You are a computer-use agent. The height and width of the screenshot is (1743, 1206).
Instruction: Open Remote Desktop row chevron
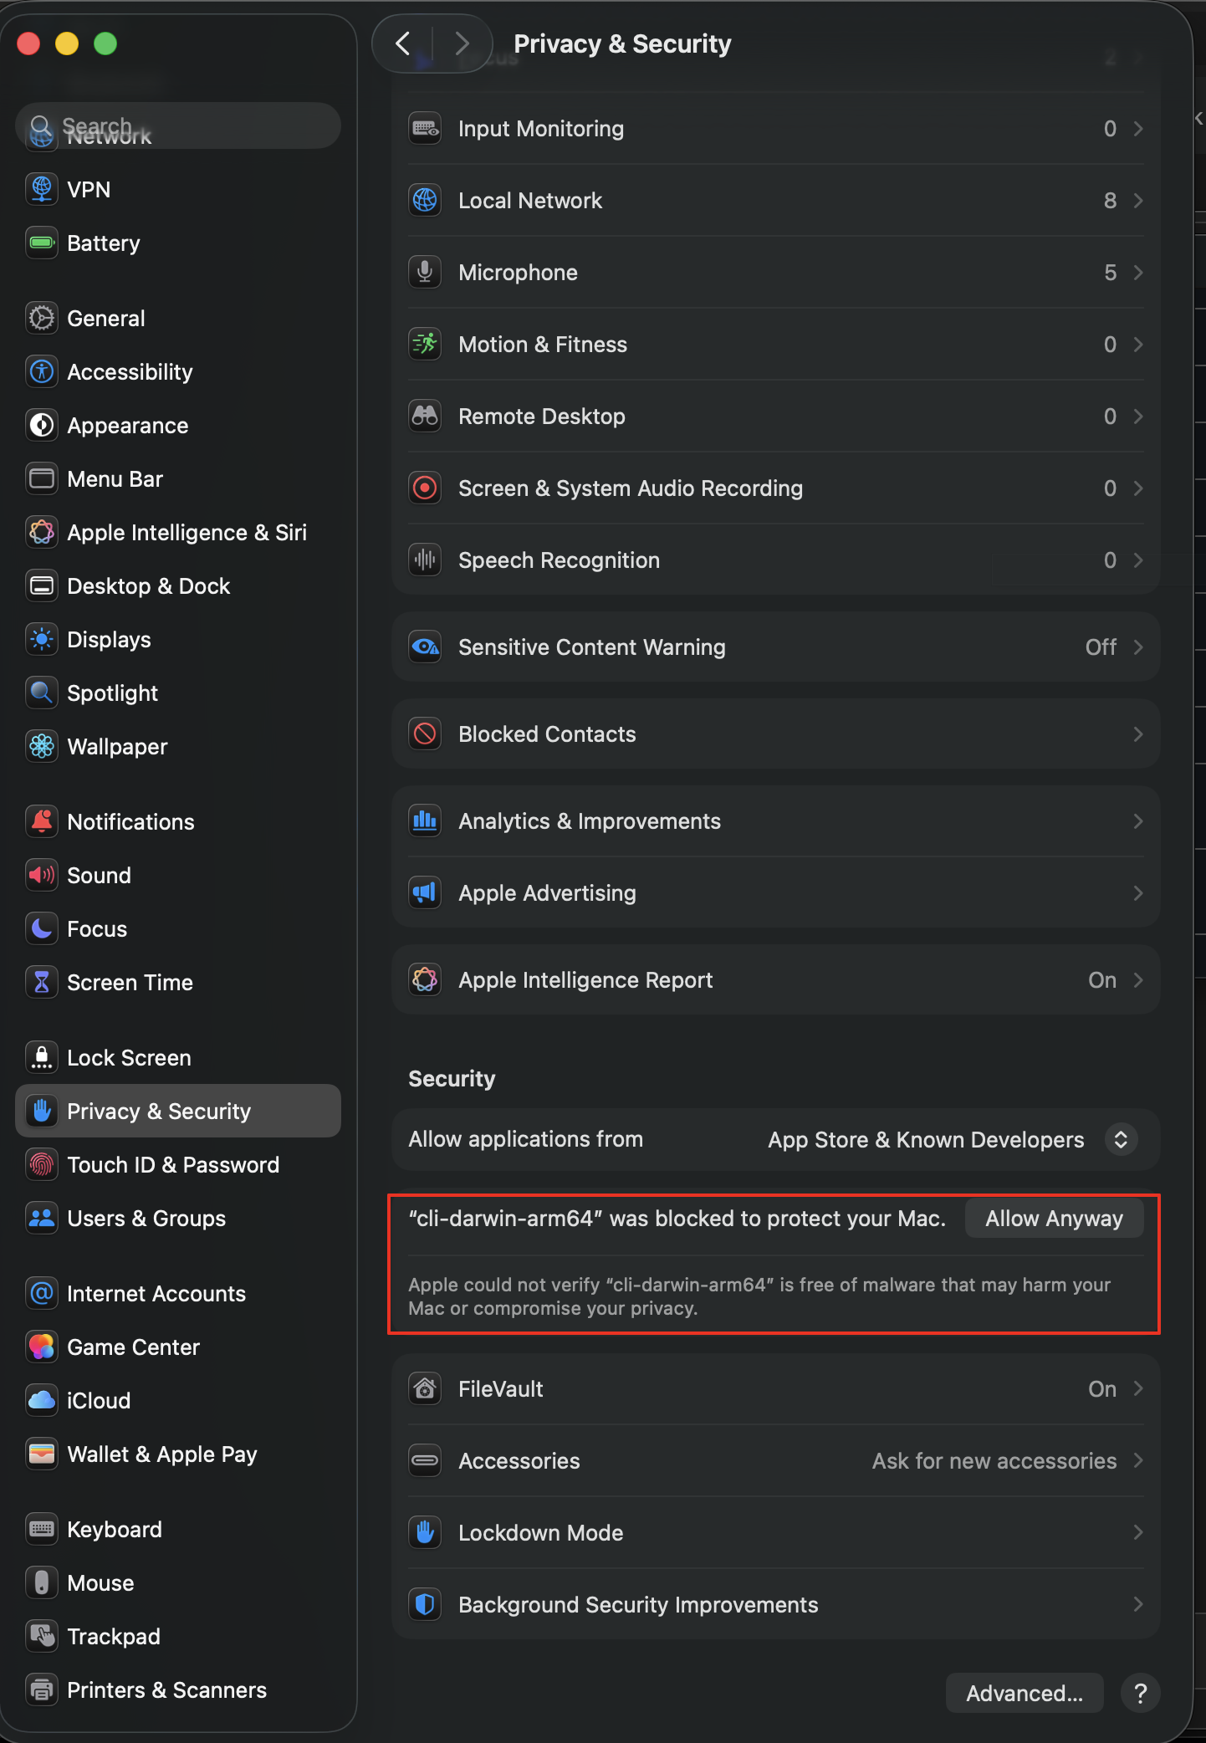click(x=1138, y=417)
